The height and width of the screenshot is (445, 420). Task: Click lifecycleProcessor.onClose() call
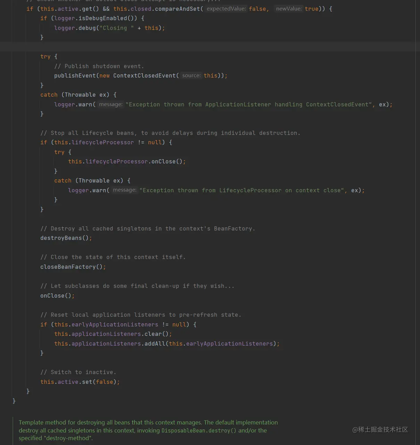pyautogui.click(x=127, y=161)
